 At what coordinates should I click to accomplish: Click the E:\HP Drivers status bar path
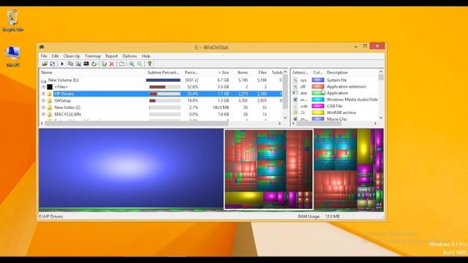[x=51, y=216]
